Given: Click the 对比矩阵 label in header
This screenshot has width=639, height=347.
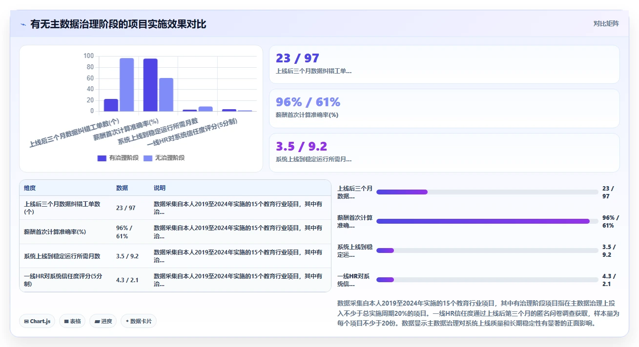Looking at the screenshot, I should tap(606, 24).
